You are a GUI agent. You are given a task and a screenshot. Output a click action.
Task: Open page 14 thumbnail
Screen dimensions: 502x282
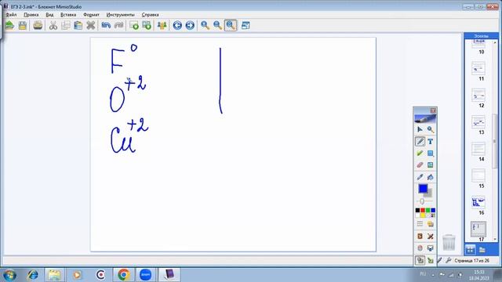click(x=479, y=149)
